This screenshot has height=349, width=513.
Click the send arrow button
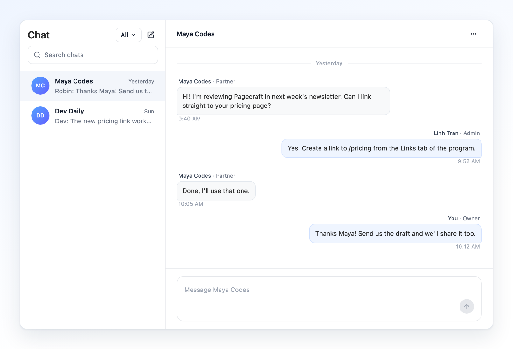coord(467,306)
